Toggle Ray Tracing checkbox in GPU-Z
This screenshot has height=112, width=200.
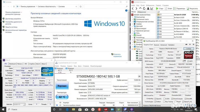pyautogui.click(x=164, y=101)
